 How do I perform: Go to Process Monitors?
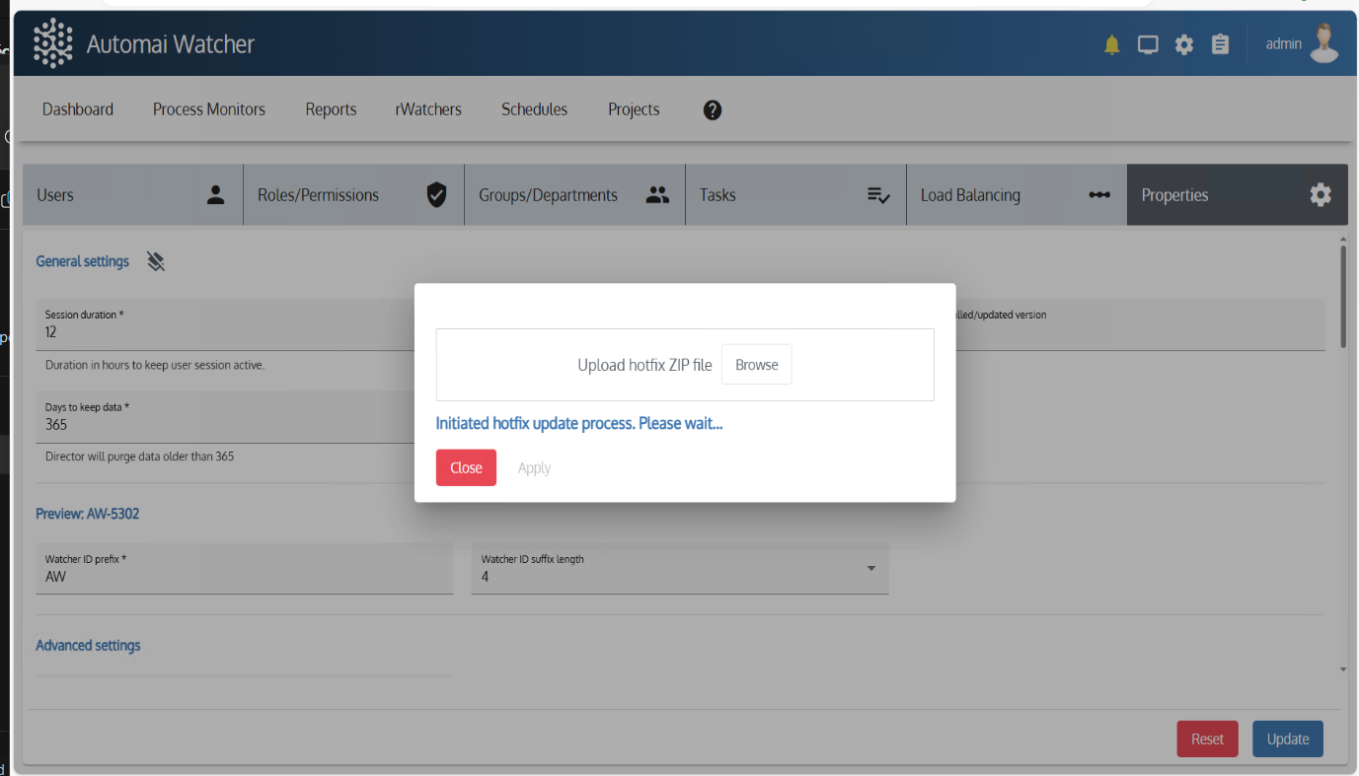[209, 109]
